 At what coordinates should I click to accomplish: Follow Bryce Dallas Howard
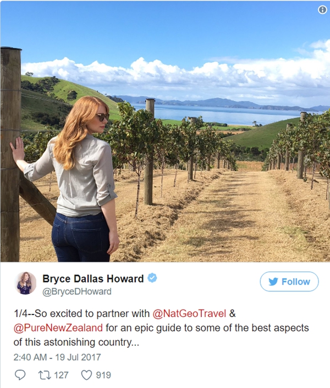289,281
